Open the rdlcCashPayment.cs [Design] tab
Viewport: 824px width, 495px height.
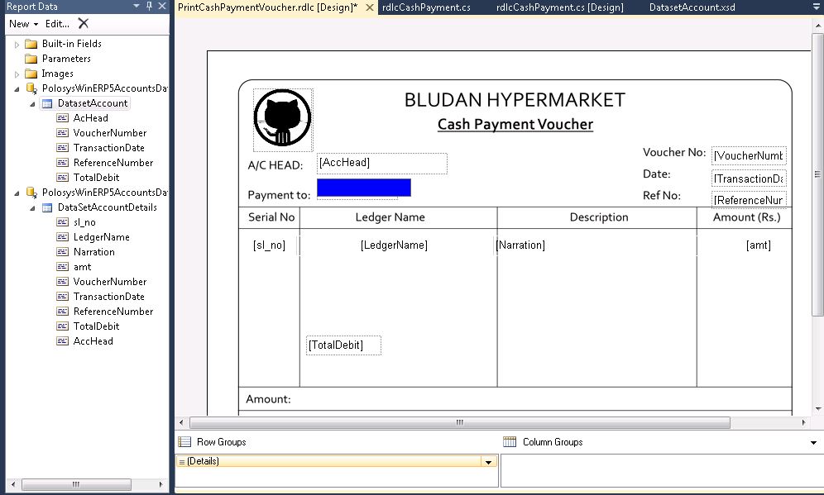[559, 7]
